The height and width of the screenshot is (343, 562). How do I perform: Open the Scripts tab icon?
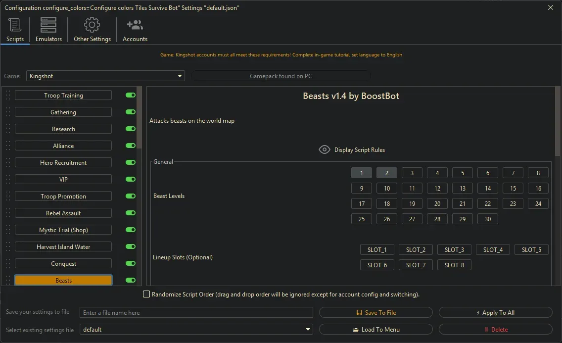coord(15,25)
